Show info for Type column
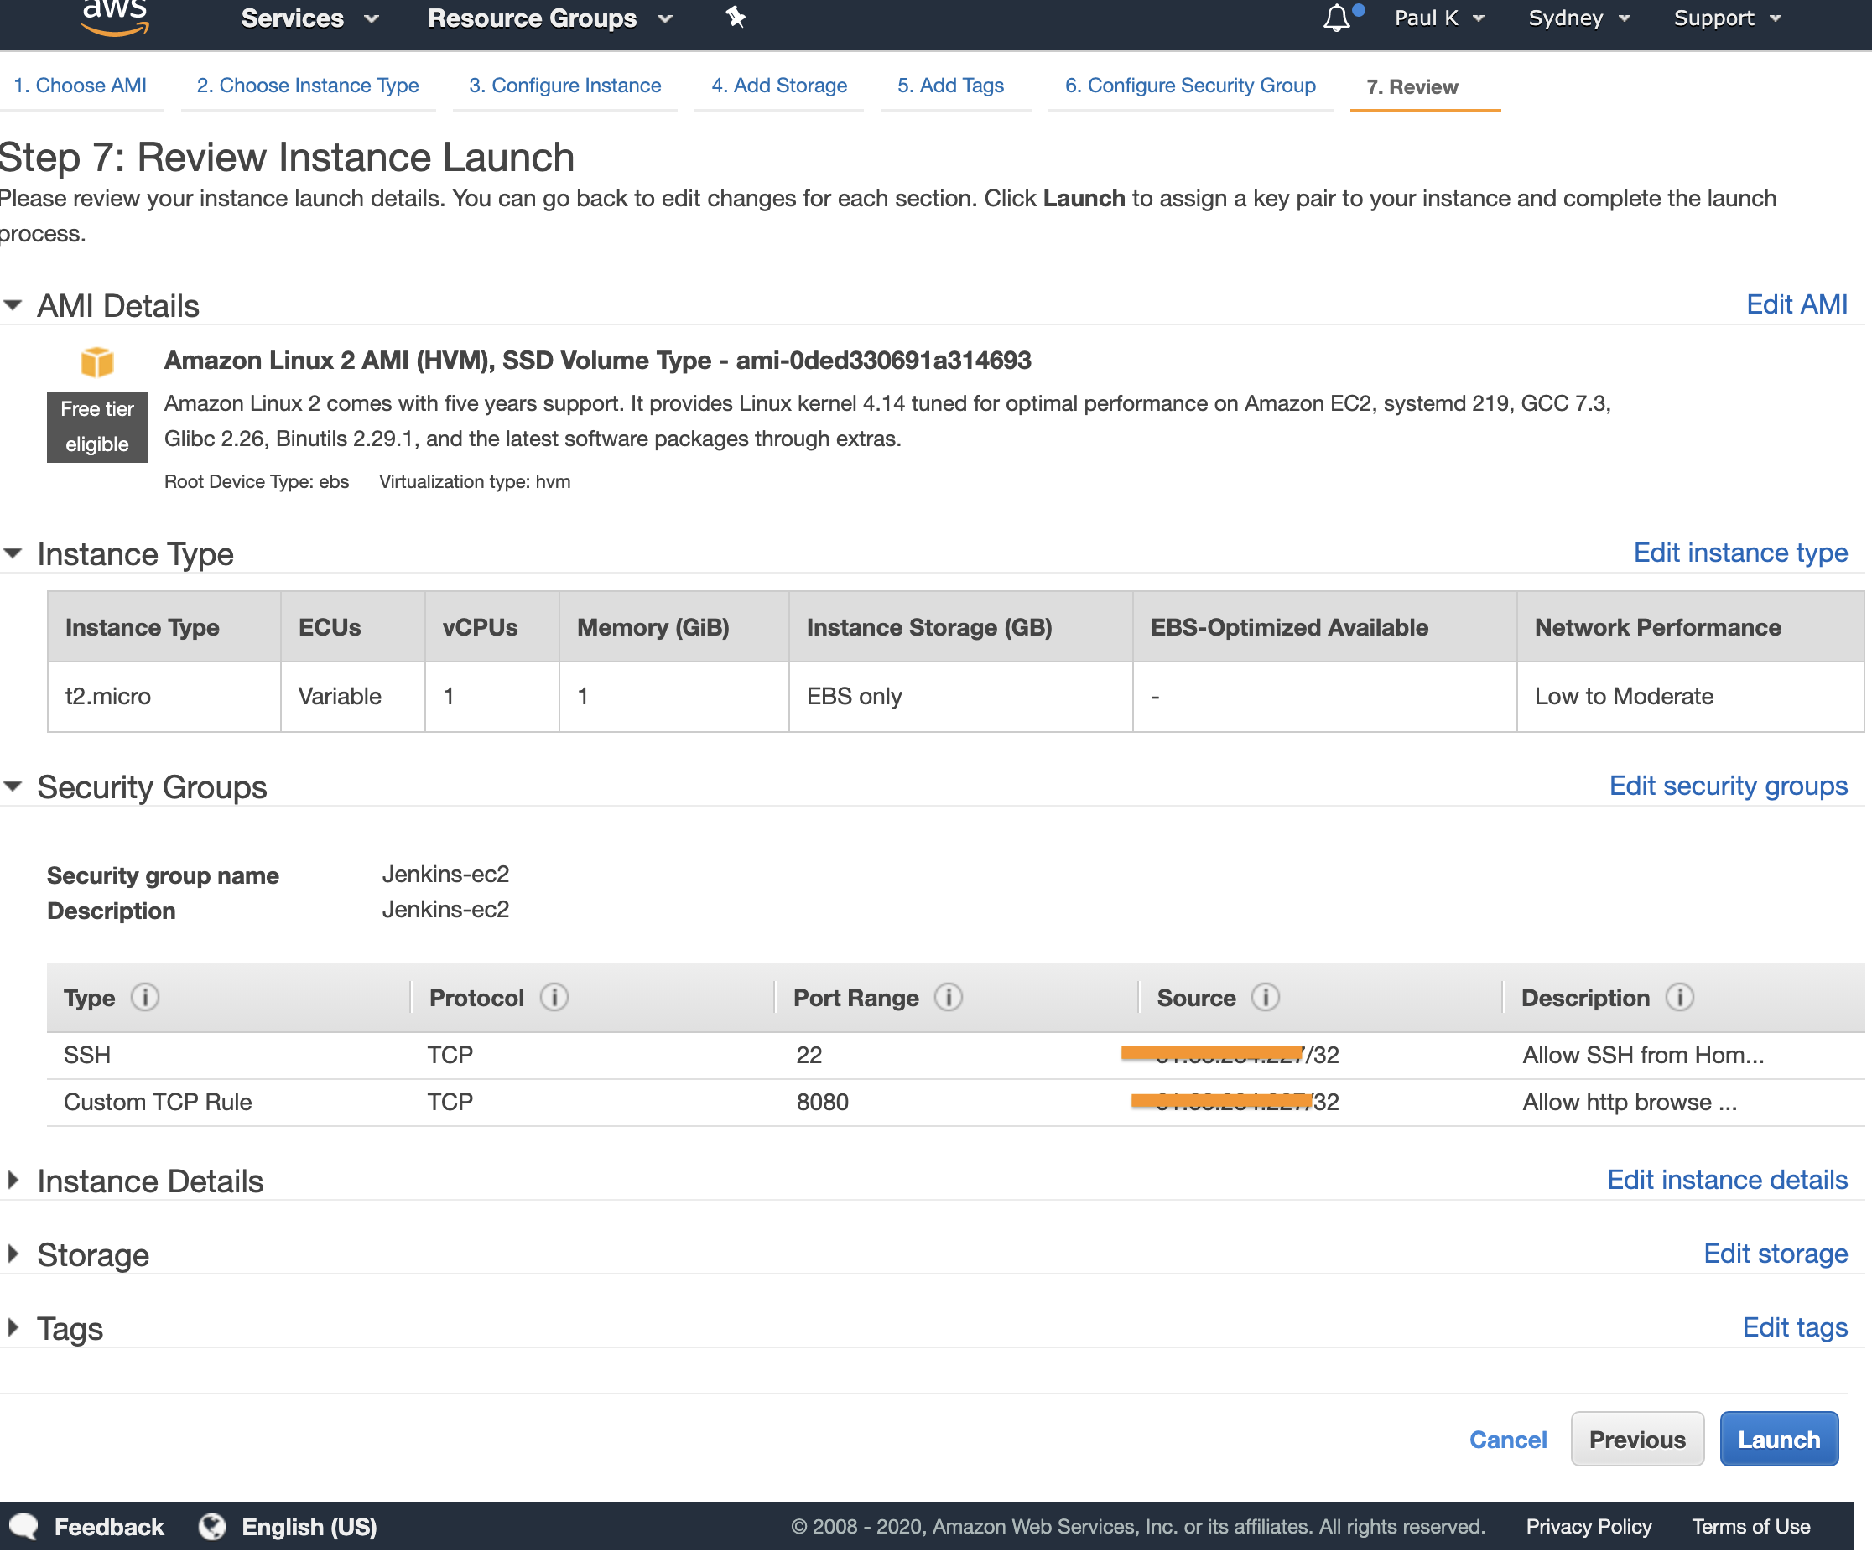 [x=144, y=997]
